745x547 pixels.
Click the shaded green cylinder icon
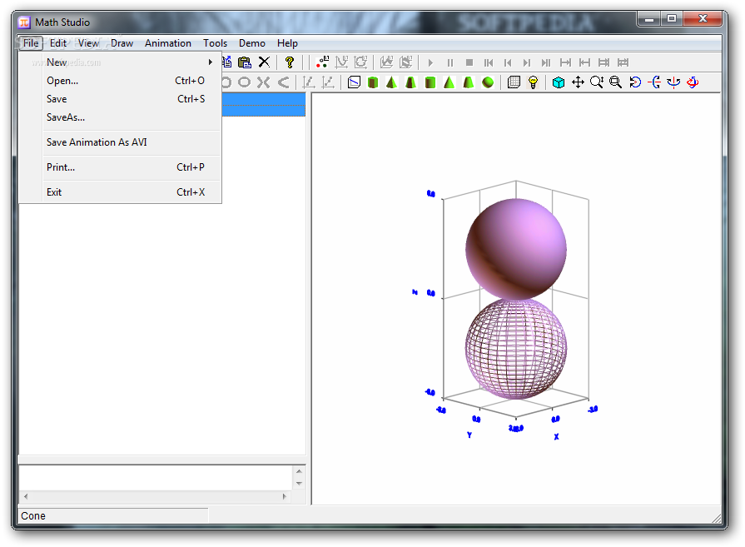430,82
